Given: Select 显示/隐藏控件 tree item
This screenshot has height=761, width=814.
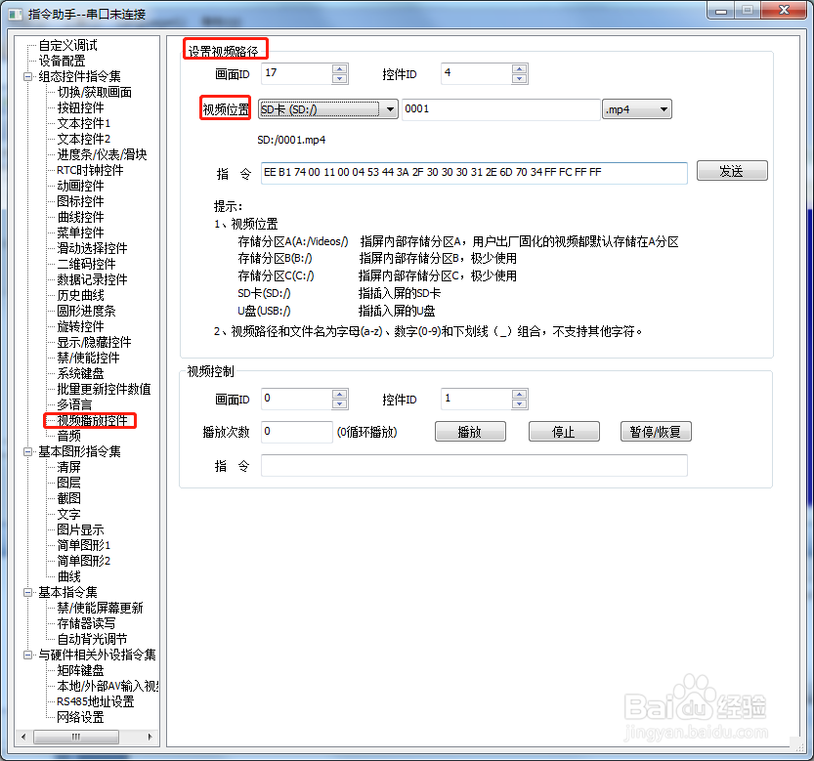Looking at the screenshot, I should tap(94, 342).
